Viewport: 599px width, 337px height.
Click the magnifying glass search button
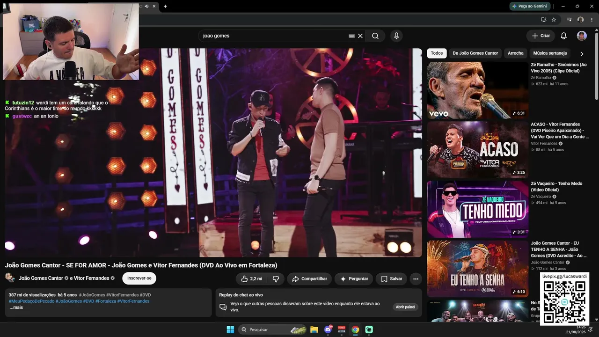pos(375,36)
